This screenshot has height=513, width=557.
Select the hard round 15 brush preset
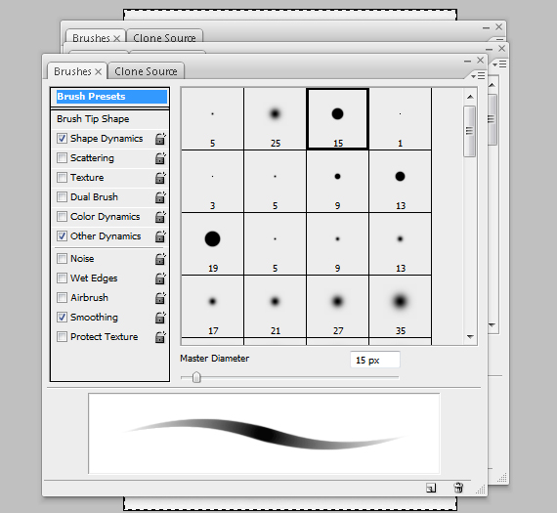click(x=337, y=118)
